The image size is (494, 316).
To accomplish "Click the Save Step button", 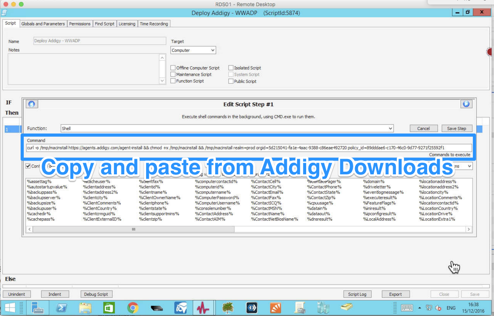I will coord(456,128).
